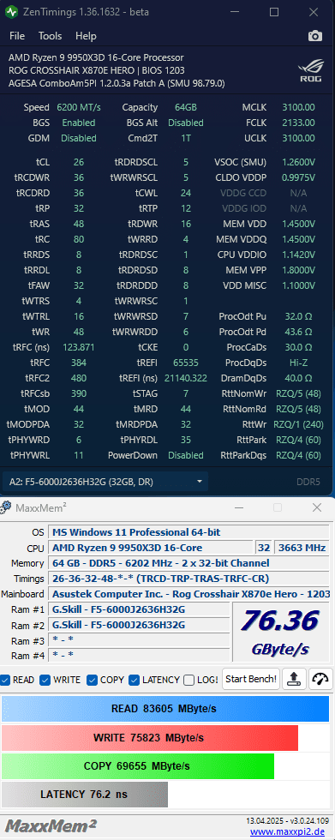
Task: Uncheck the COPY checkbox
Action: pyautogui.click(x=92, y=680)
